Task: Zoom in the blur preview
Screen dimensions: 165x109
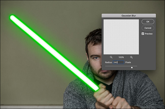Action: pos(131,57)
